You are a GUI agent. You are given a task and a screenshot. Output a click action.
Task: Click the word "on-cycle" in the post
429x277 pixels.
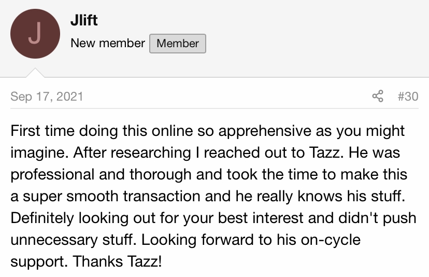point(331,240)
